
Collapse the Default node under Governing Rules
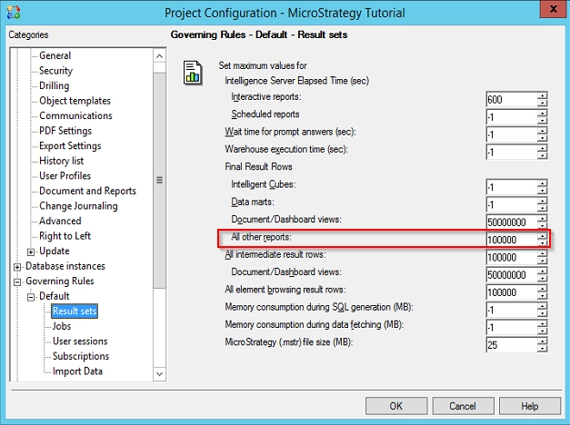[31, 297]
